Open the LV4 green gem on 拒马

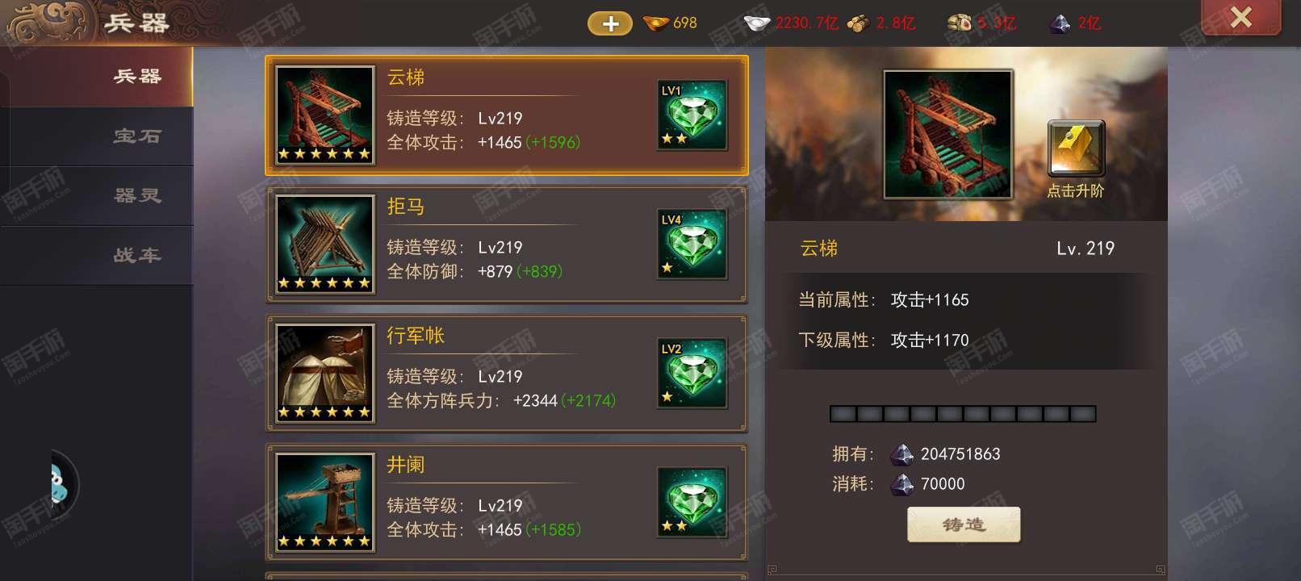point(692,245)
